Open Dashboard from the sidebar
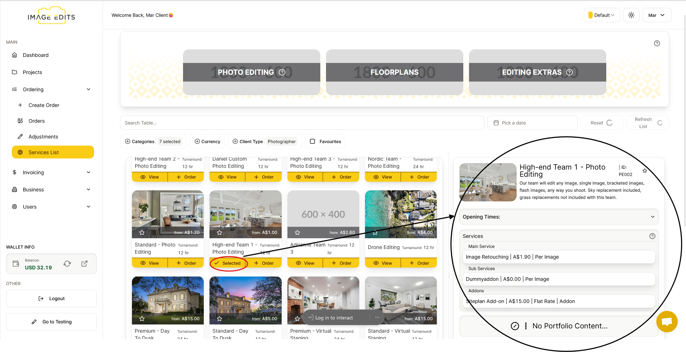This screenshot has height=352, width=686. pyautogui.click(x=36, y=55)
